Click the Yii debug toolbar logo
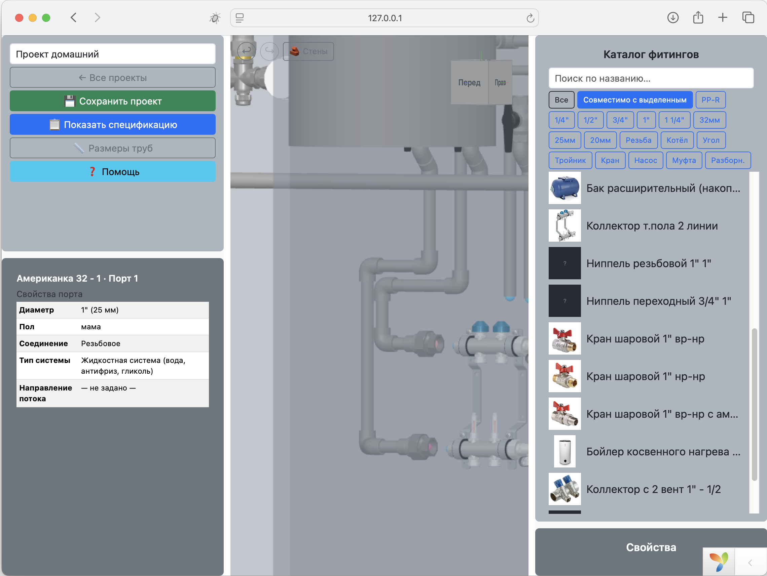Screen dimensions: 767x576 [x=719, y=562]
